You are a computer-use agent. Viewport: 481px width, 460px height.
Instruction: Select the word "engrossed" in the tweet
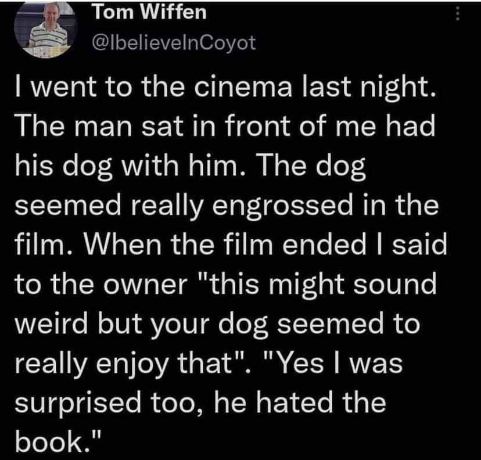(283, 206)
